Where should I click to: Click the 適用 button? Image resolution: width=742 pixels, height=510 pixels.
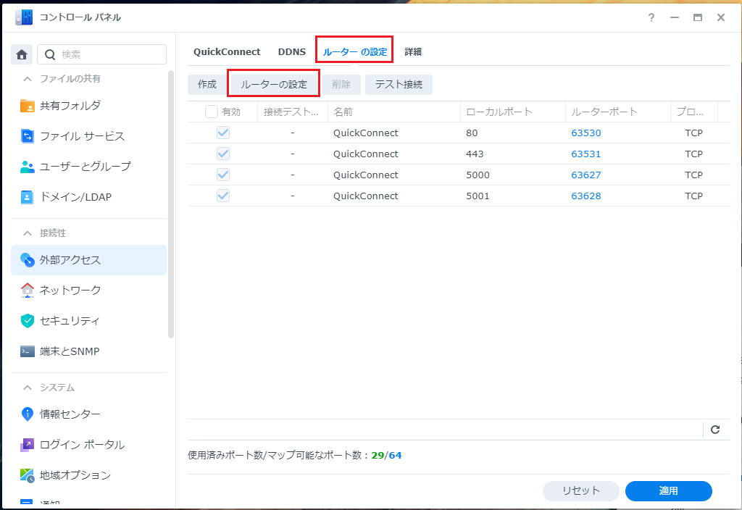coord(668,490)
